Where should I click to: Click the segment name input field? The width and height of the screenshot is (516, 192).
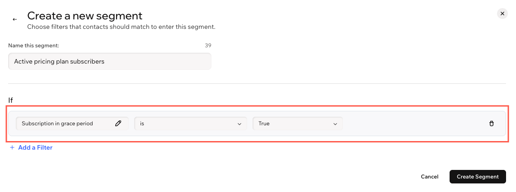[110, 61]
